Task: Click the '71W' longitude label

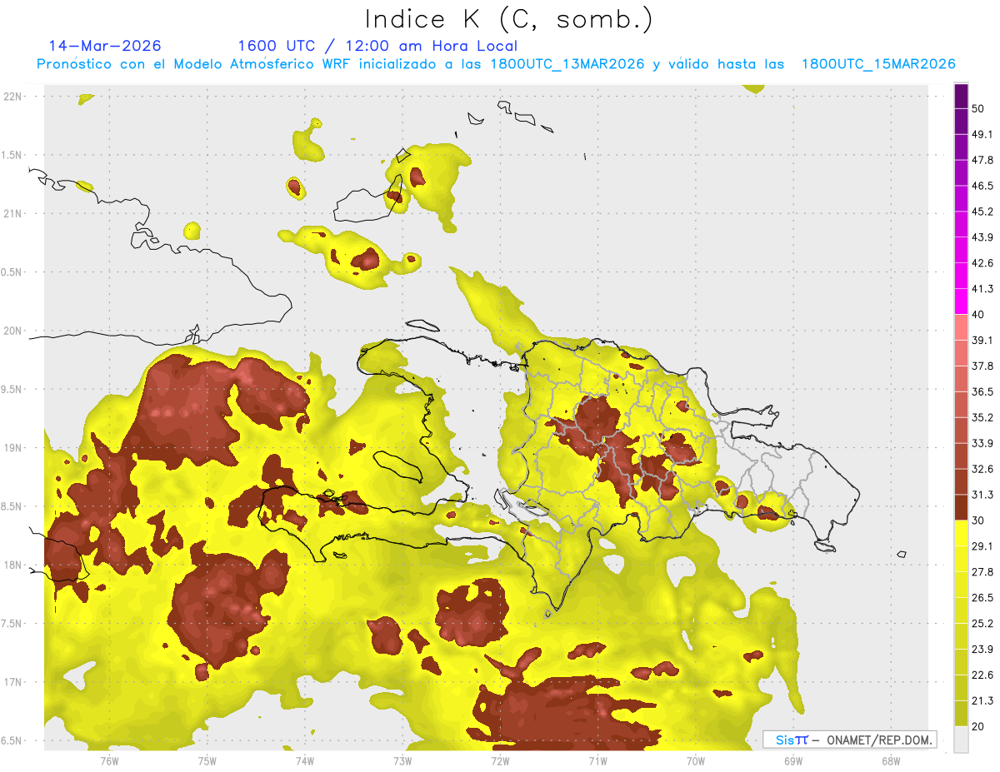Action: pyautogui.click(x=597, y=760)
